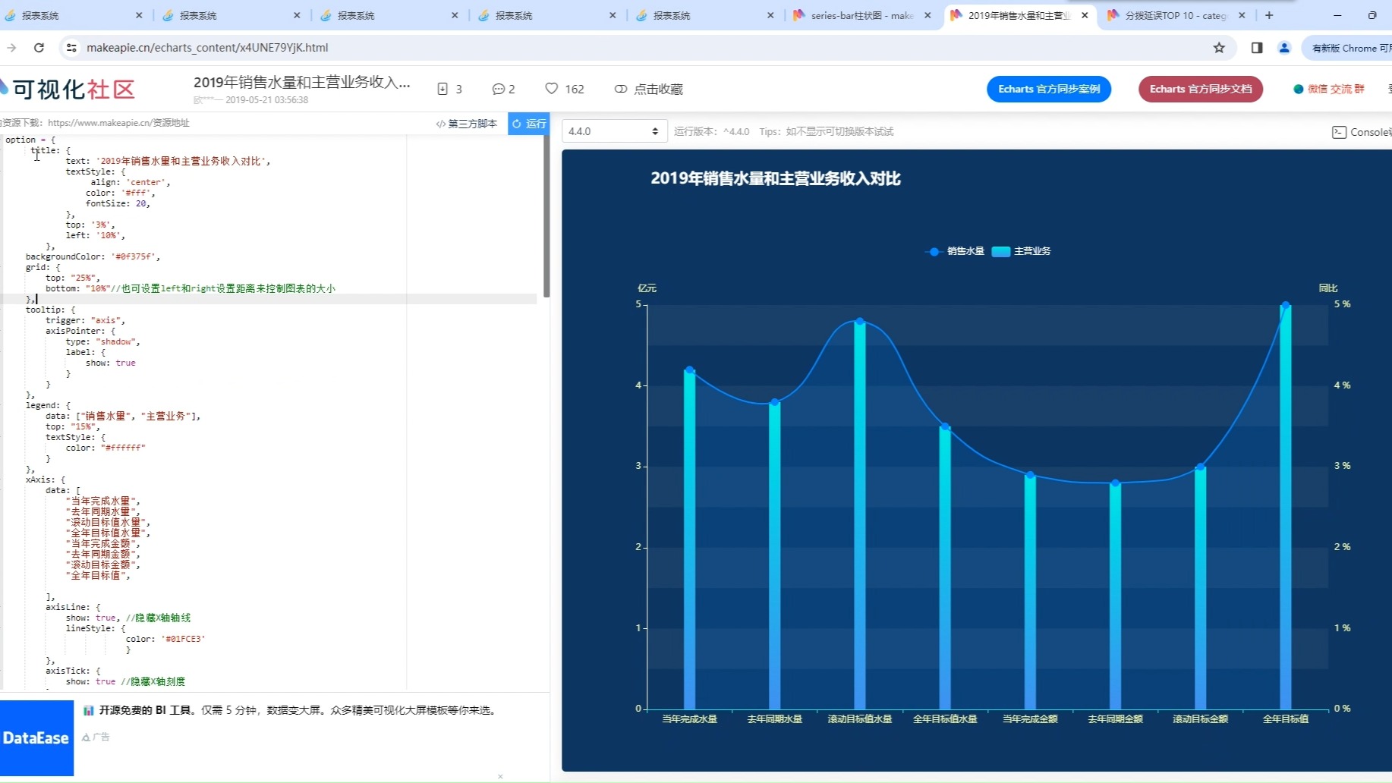
Task: Click the 资源下载 URL text
Action: click(118, 123)
